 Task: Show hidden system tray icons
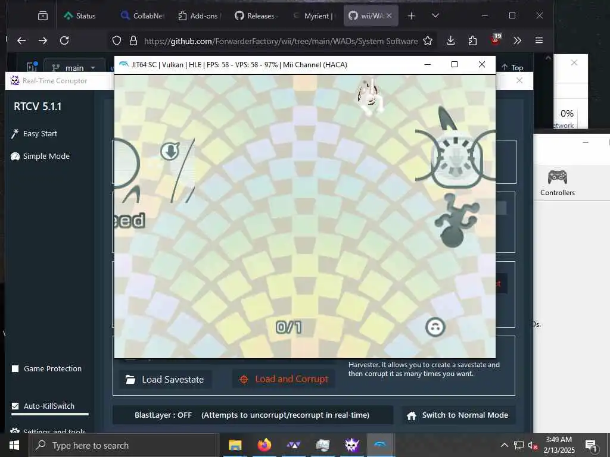(504, 445)
